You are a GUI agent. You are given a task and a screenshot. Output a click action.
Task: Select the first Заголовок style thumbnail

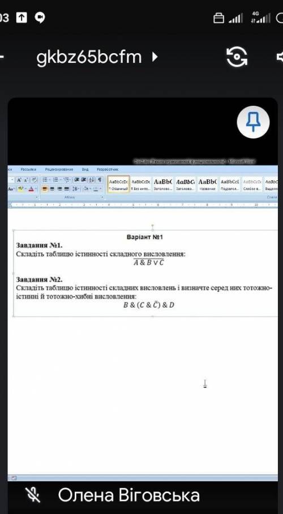click(163, 185)
